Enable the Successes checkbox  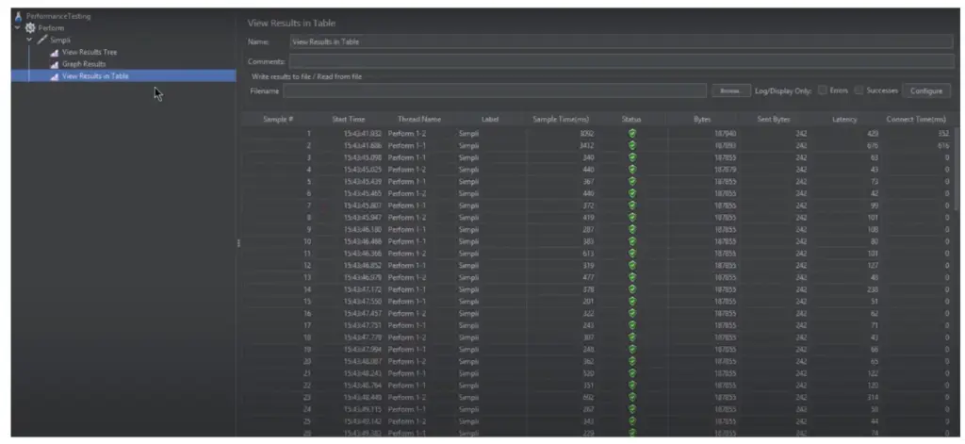(859, 90)
